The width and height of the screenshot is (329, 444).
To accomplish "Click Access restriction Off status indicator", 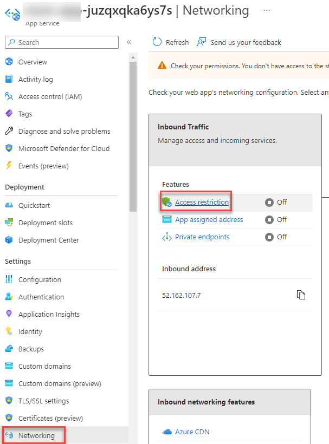I will (276, 202).
